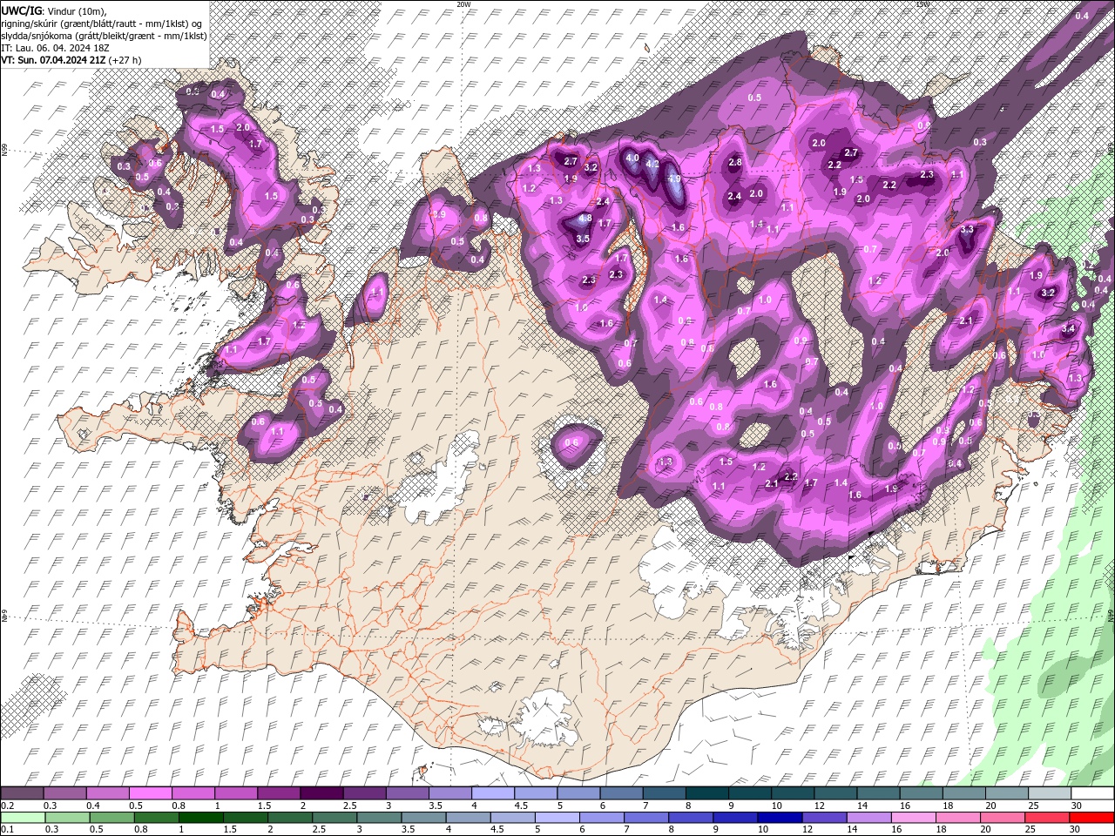The height and width of the screenshot is (836, 1115).
Task: Select the bright red swatch after 30, bottom row
Action: click(x=1091, y=817)
